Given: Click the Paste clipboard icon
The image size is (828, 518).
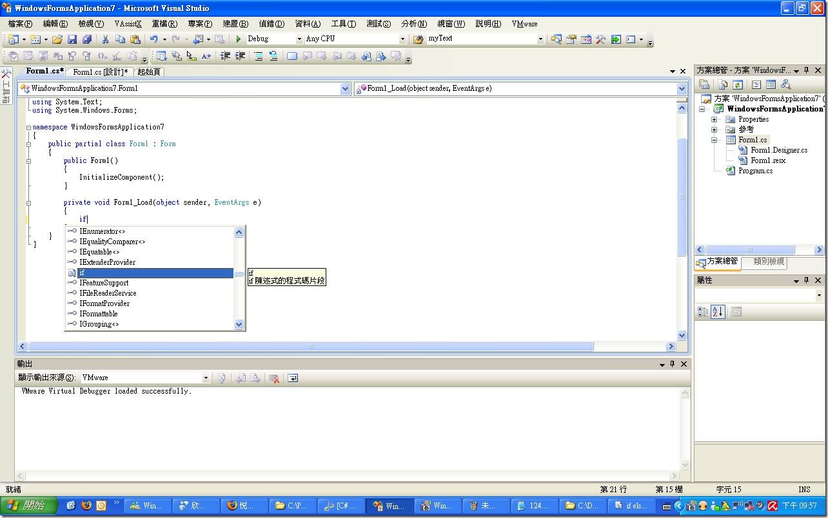Looking at the screenshot, I should tap(135, 39).
